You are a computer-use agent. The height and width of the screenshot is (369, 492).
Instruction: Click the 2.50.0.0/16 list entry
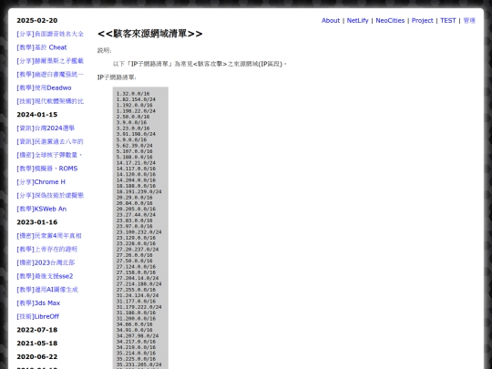coord(133,117)
